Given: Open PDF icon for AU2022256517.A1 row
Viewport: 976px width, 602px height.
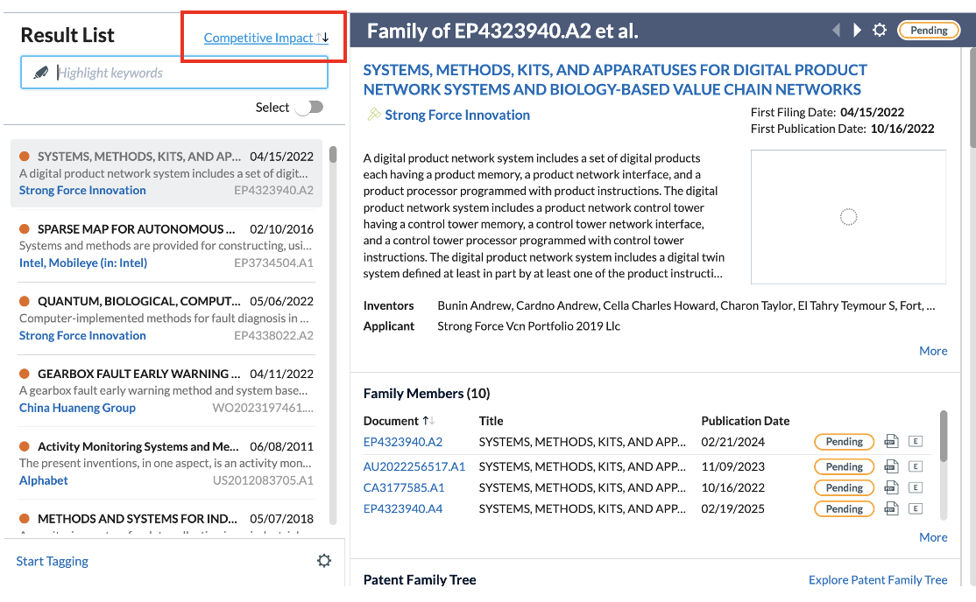Looking at the screenshot, I should (x=891, y=466).
